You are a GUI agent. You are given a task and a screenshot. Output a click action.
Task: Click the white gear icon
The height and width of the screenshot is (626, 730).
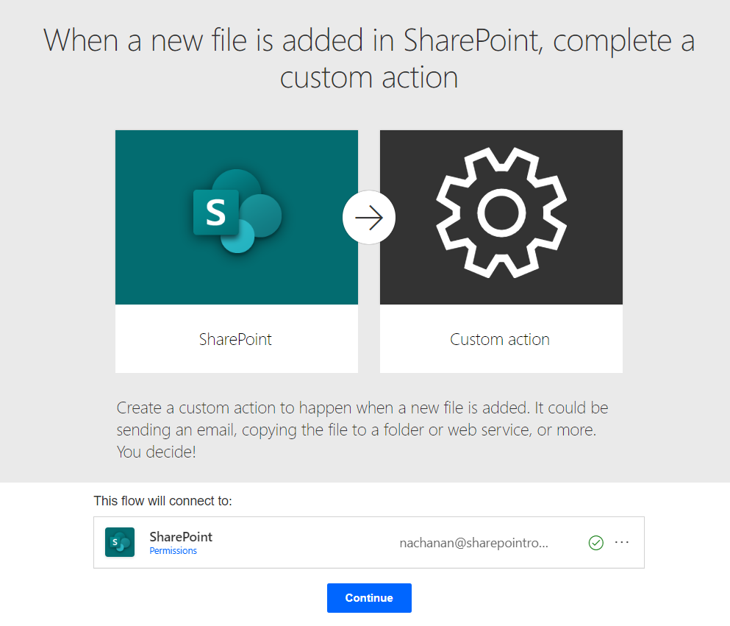[x=501, y=213]
